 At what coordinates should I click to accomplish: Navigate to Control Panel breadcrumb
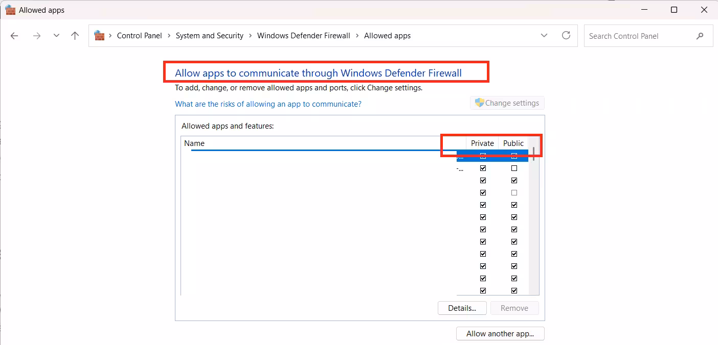click(140, 36)
